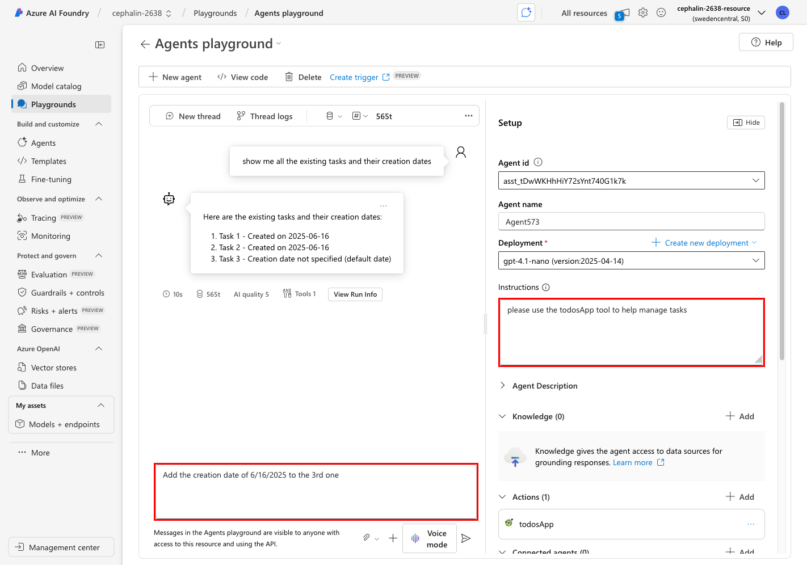Click the feedback smiley face icon
This screenshot has height=565, width=807.
pyautogui.click(x=661, y=13)
